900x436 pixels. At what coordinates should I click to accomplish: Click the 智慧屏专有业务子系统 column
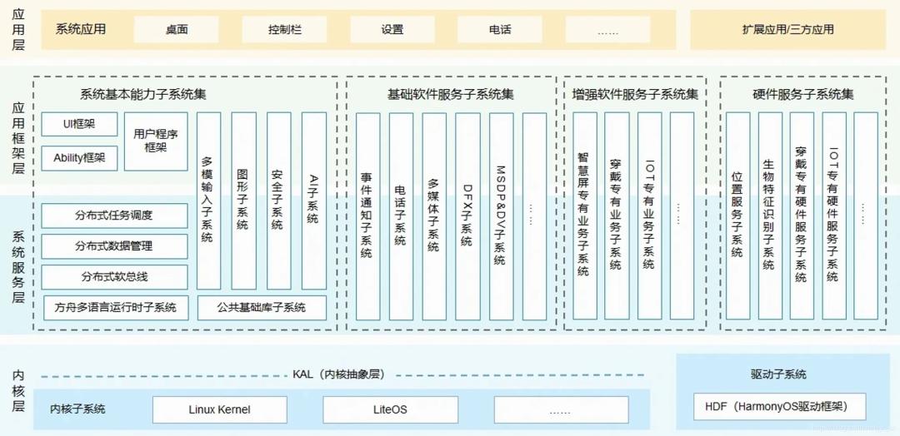pyautogui.click(x=585, y=216)
